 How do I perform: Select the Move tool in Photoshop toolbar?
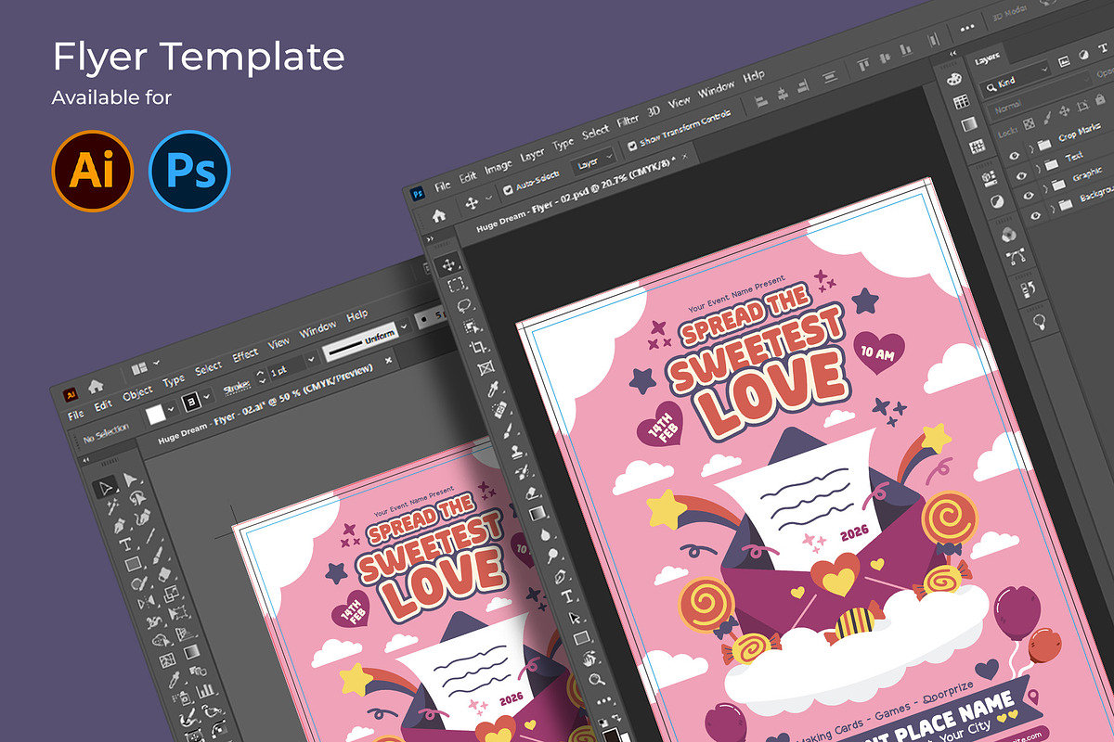pos(448,263)
